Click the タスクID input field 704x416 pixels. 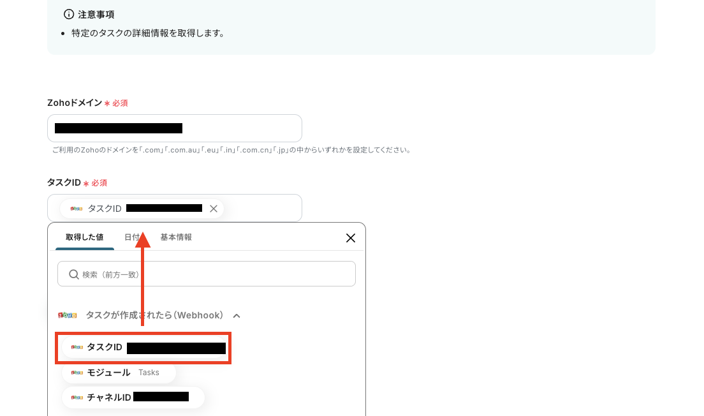tap(175, 208)
